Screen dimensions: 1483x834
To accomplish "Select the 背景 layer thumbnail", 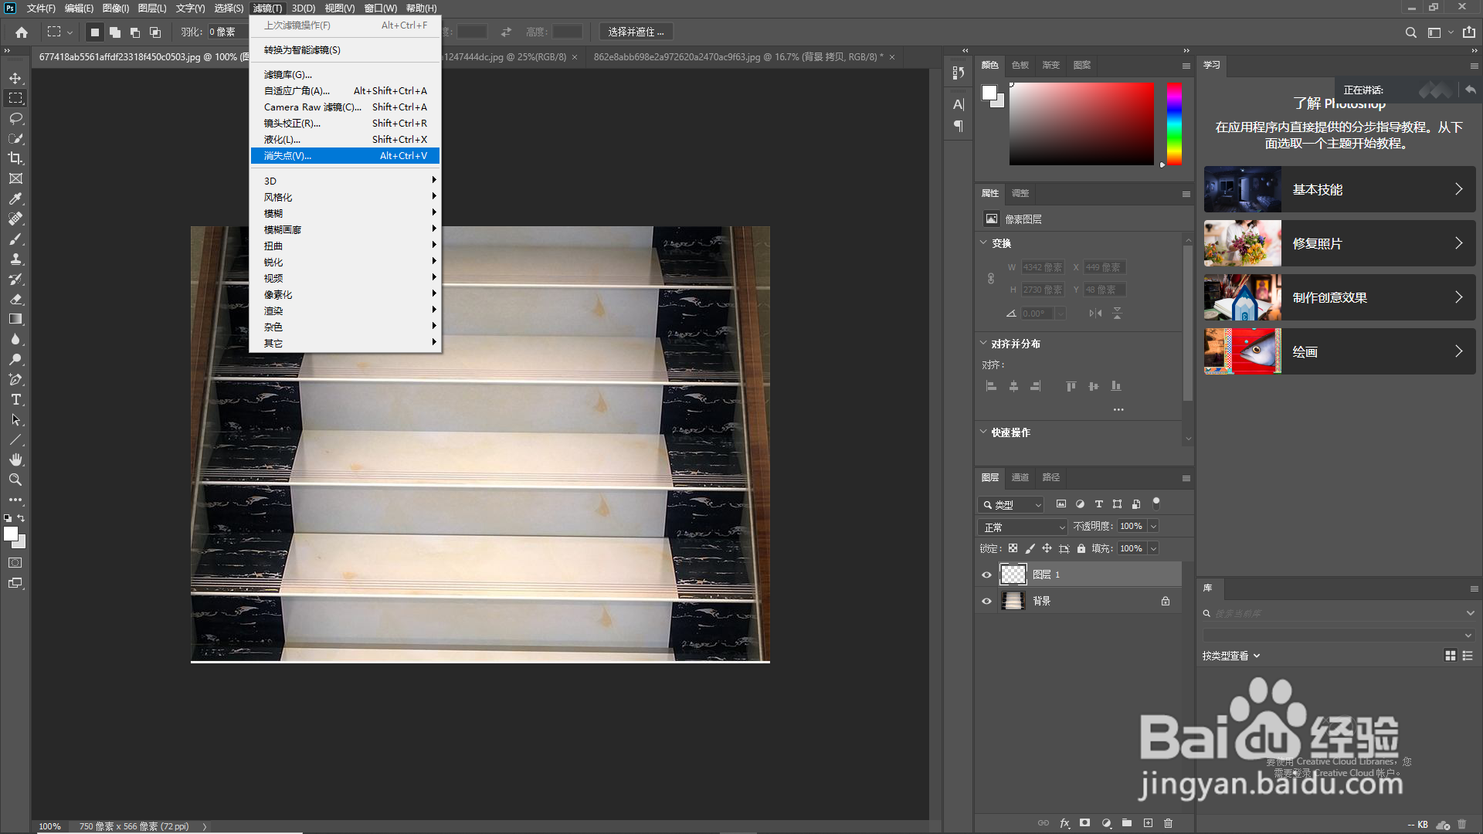I will click(x=1013, y=601).
